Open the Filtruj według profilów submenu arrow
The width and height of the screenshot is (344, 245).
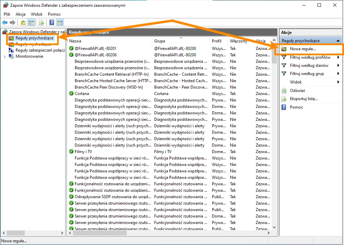(x=338, y=57)
